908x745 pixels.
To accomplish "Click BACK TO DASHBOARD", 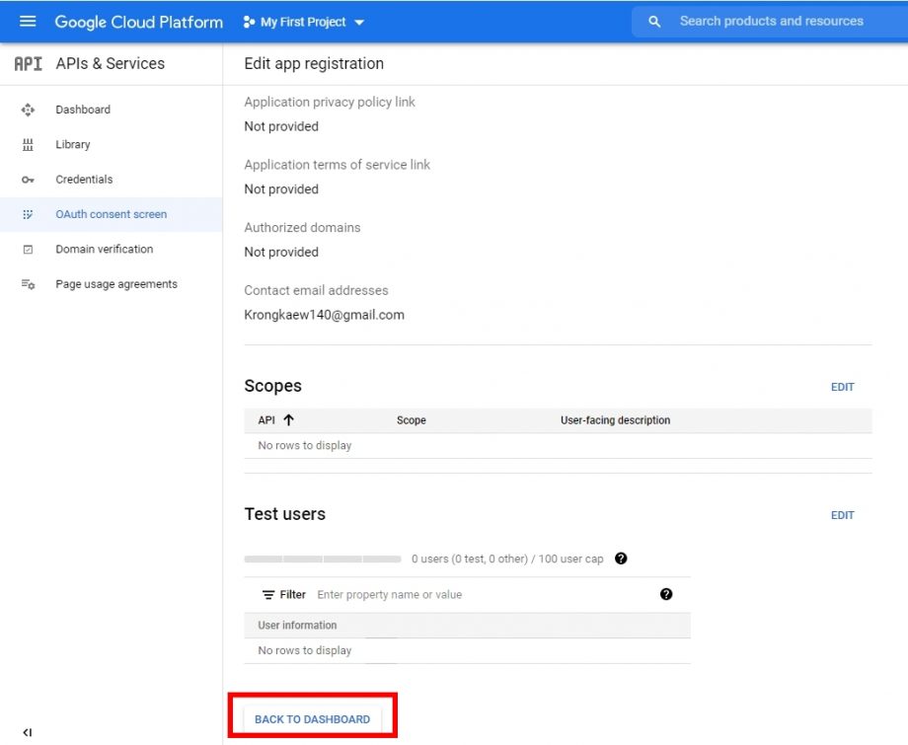I will (313, 718).
